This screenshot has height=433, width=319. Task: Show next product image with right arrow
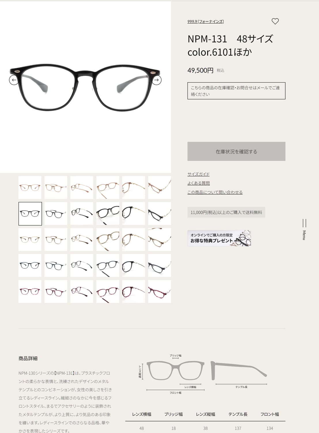pyautogui.click(x=156, y=80)
